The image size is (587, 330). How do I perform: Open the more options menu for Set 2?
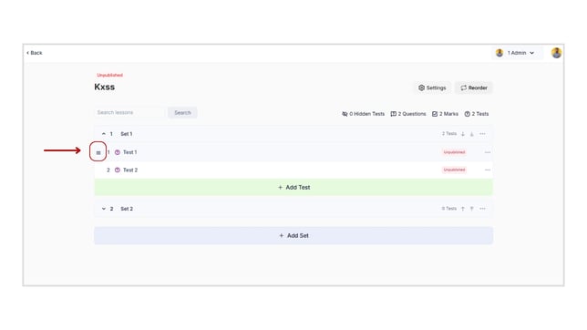(x=482, y=209)
